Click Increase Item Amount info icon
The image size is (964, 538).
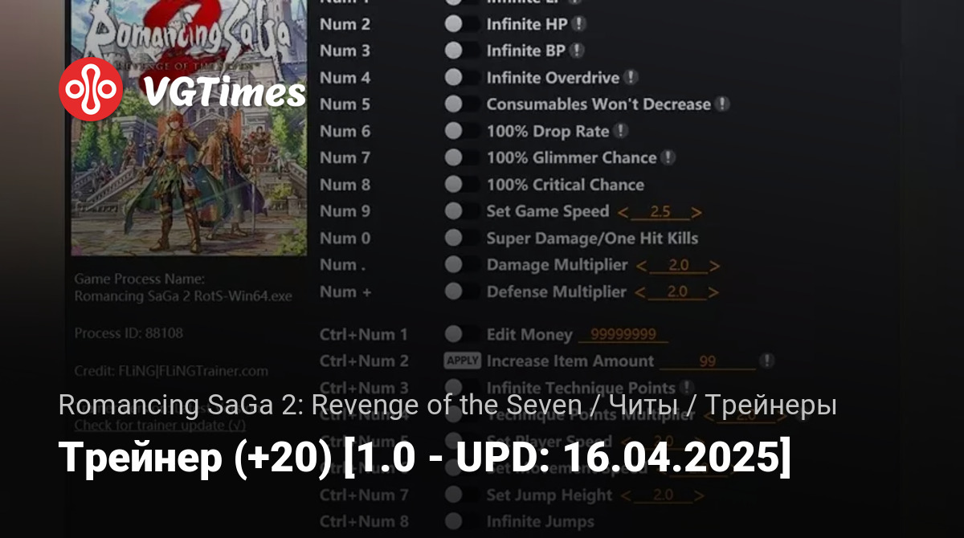767,361
